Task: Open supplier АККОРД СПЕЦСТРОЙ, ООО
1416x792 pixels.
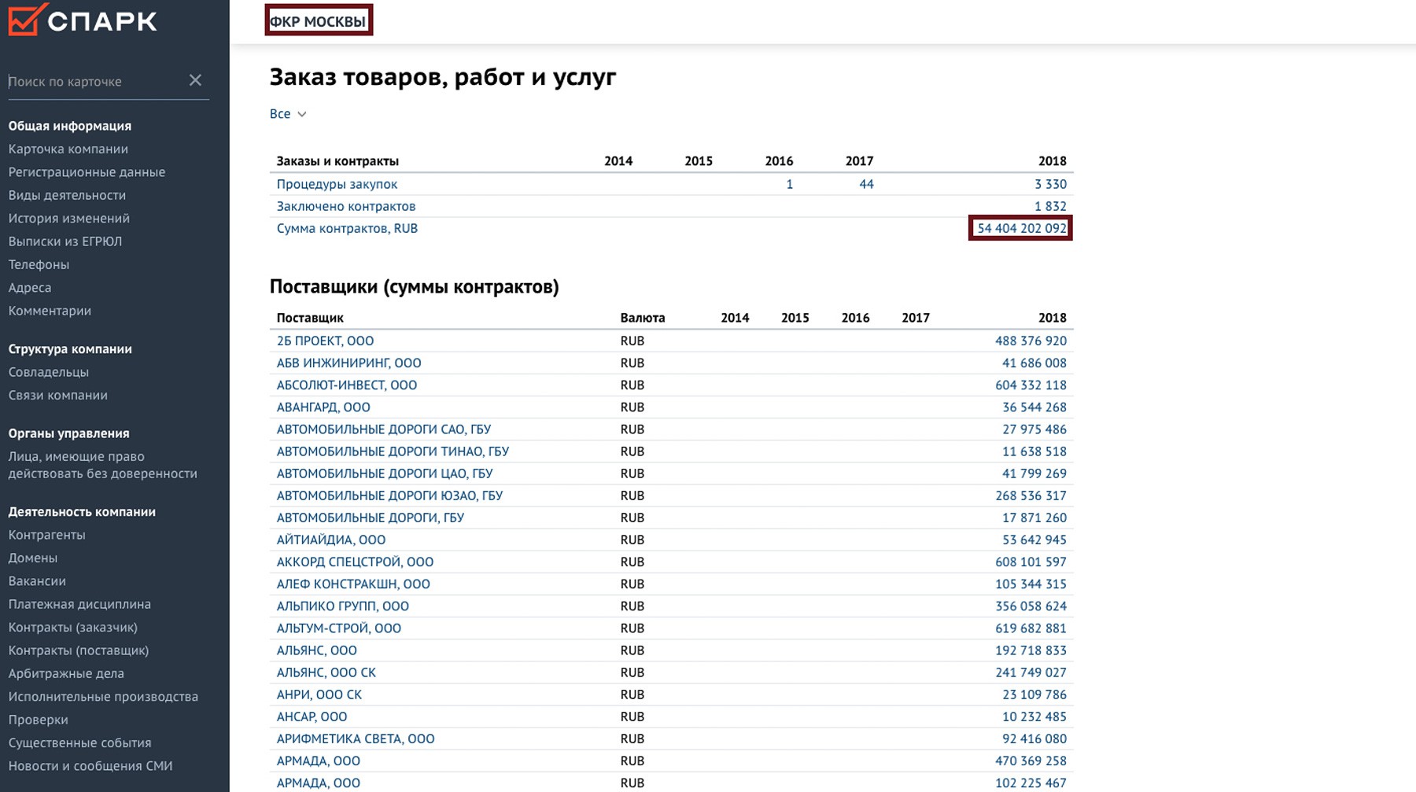Action: pos(355,562)
